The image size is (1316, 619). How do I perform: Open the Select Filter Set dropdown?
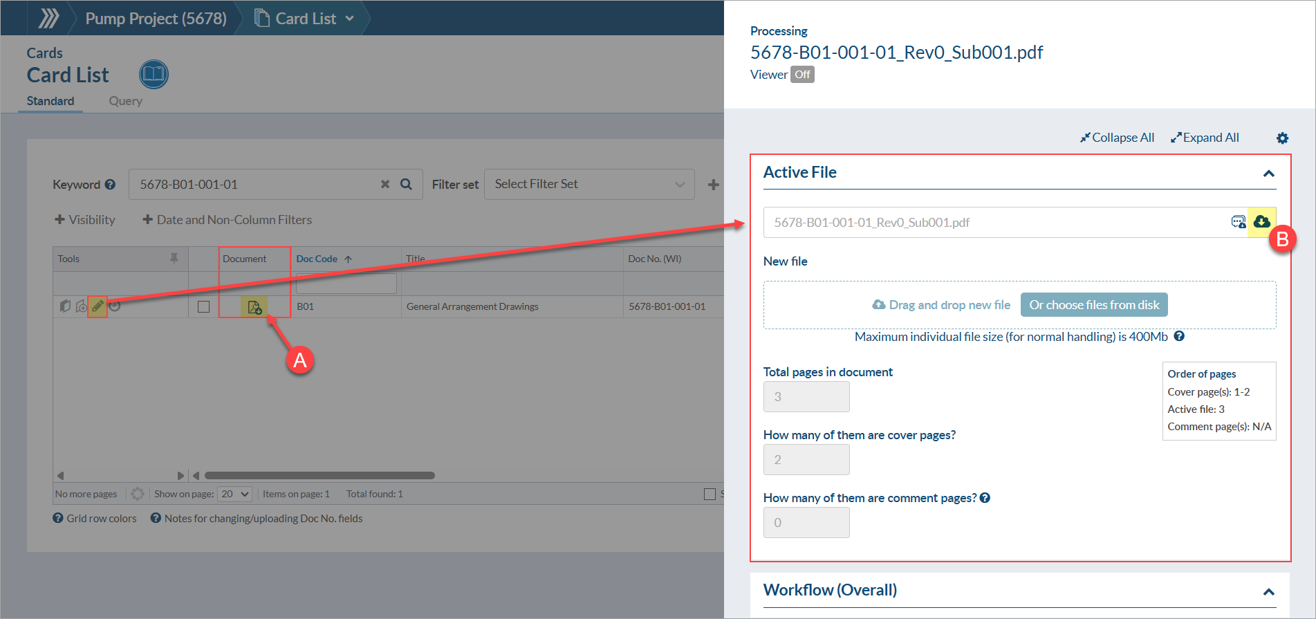(x=589, y=184)
